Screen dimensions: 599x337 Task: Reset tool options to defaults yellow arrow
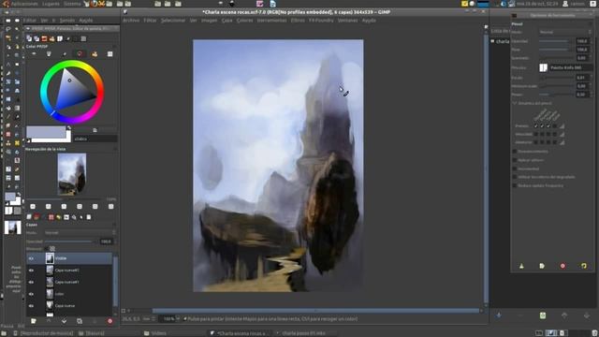tap(584, 266)
